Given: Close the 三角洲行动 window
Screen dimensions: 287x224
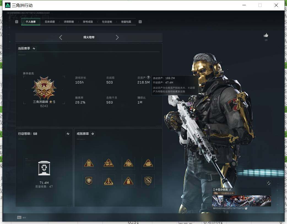Looking at the screenshot, I should (x=276, y=5).
